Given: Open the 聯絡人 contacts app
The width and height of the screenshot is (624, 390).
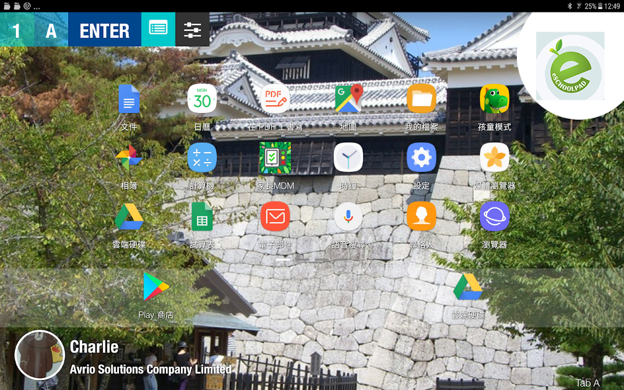Looking at the screenshot, I should pos(421,216).
